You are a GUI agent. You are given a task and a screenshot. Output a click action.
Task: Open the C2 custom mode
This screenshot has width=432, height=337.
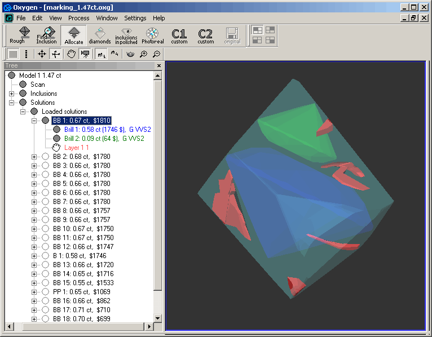206,36
